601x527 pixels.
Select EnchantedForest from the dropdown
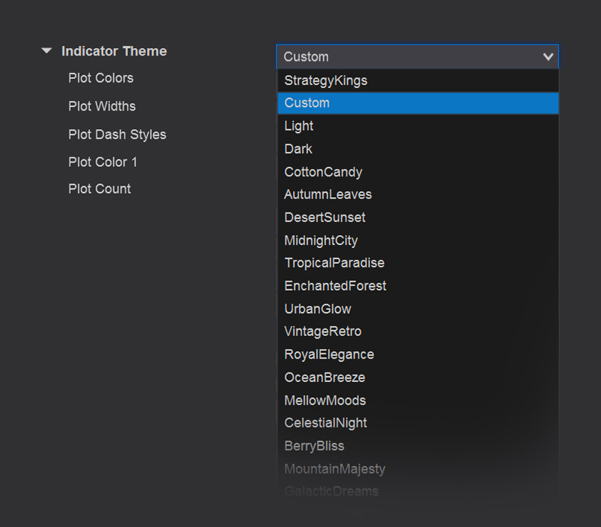pyautogui.click(x=336, y=286)
